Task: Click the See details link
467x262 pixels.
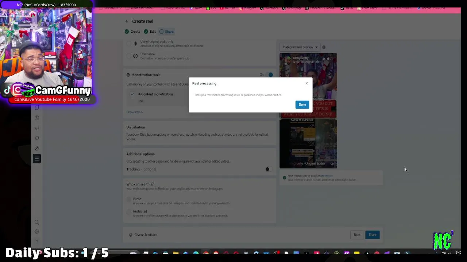Action: [x=326, y=176]
